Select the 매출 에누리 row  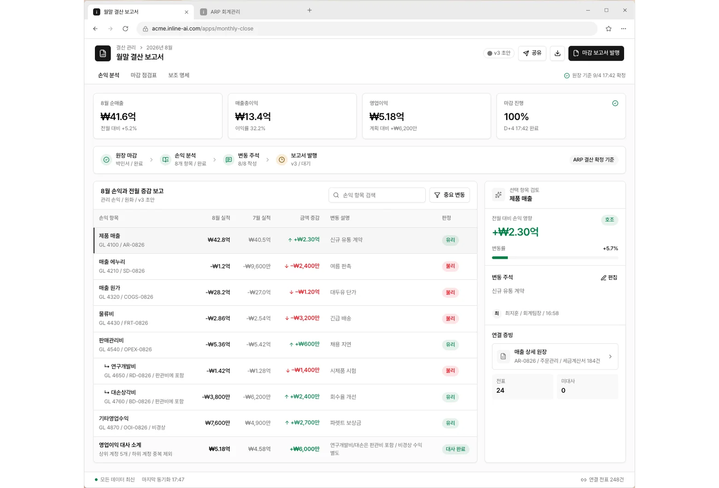tap(285, 267)
